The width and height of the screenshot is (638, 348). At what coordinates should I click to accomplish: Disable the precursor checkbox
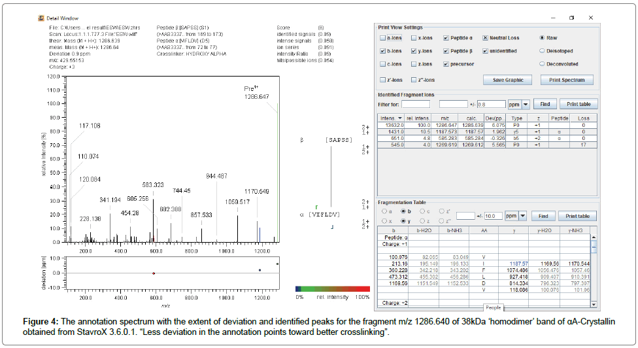coord(446,64)
